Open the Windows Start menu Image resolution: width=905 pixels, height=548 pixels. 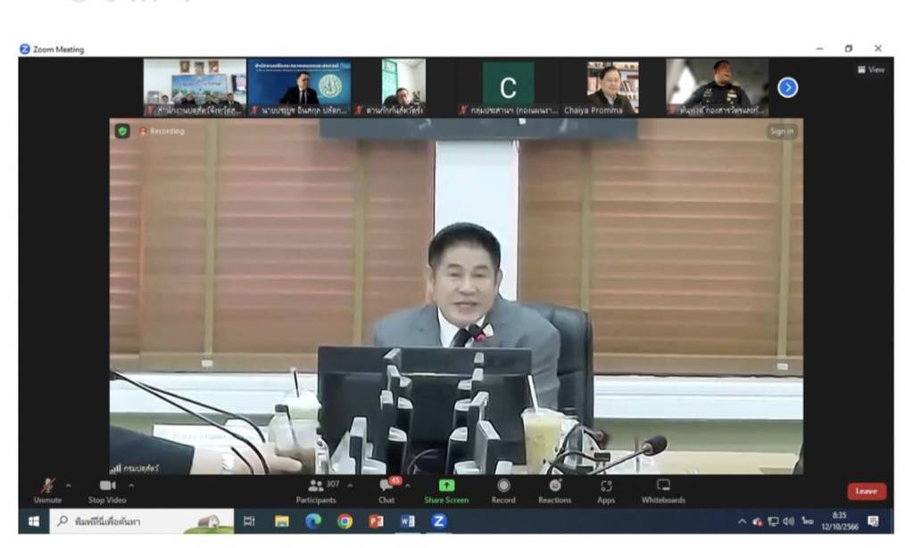tap(34, 521)
